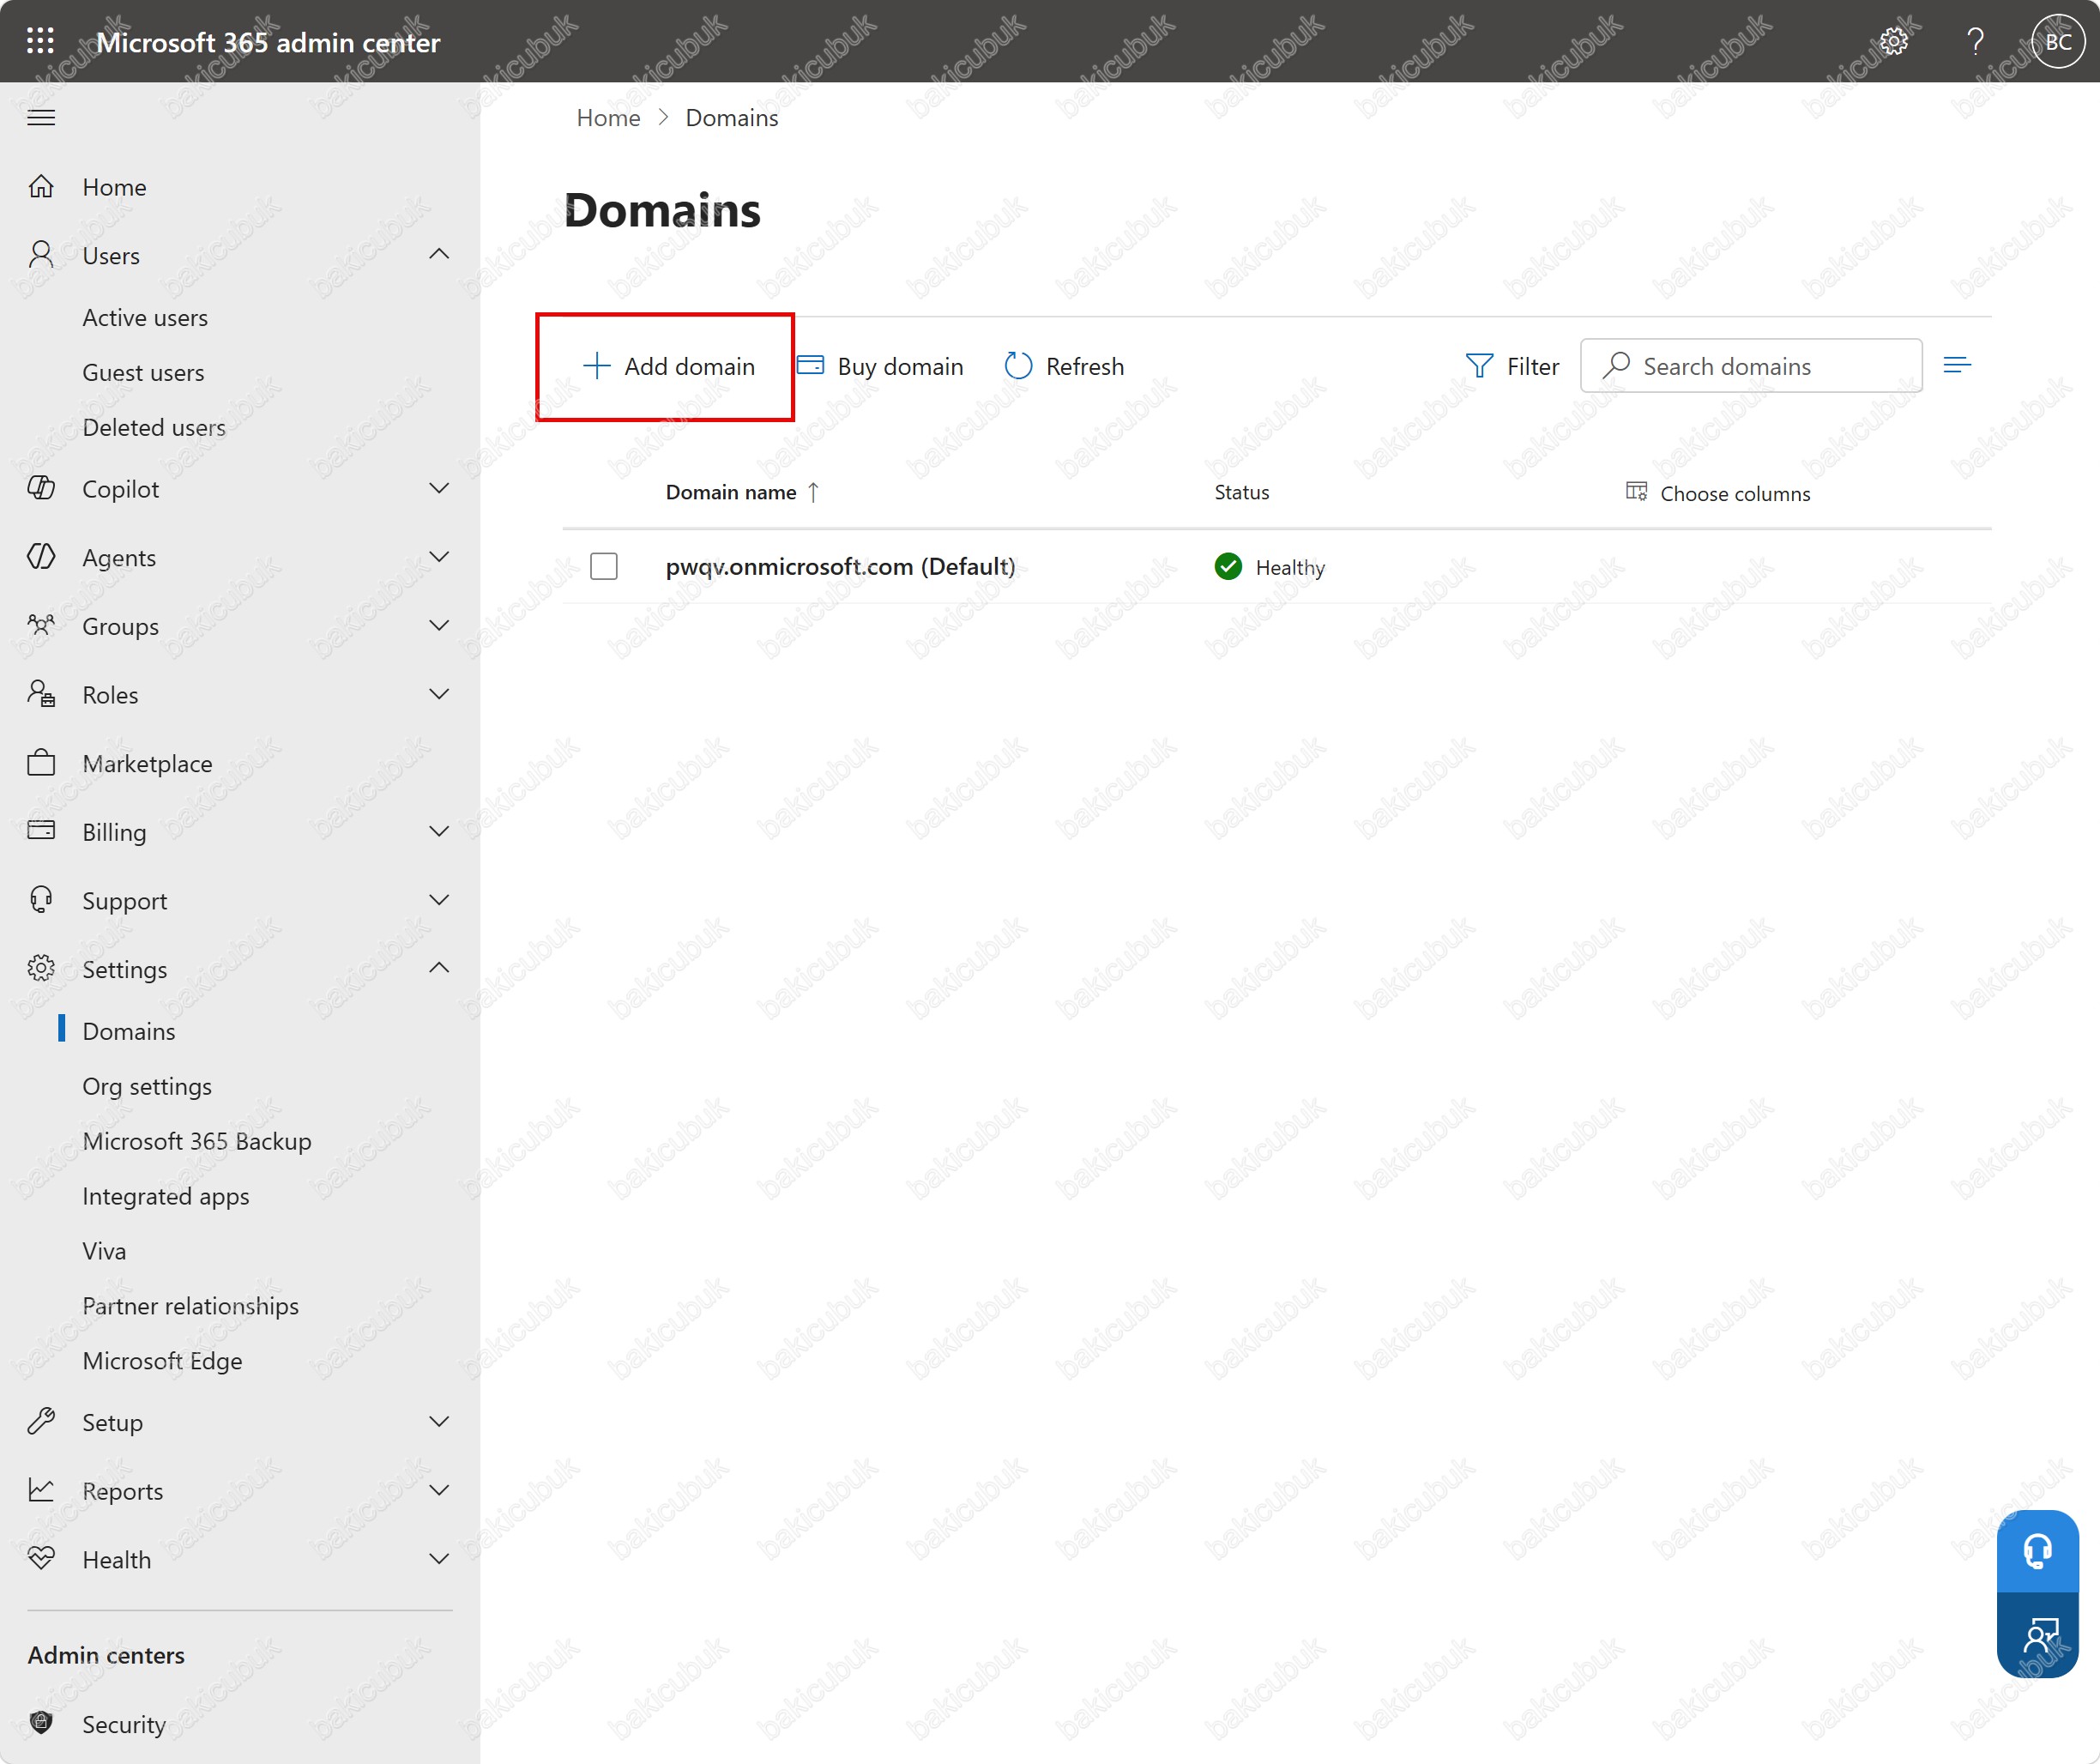Click the Refresh circular arrow icon
This screenshot has width=2100, height=1764.
point(1018,366)
